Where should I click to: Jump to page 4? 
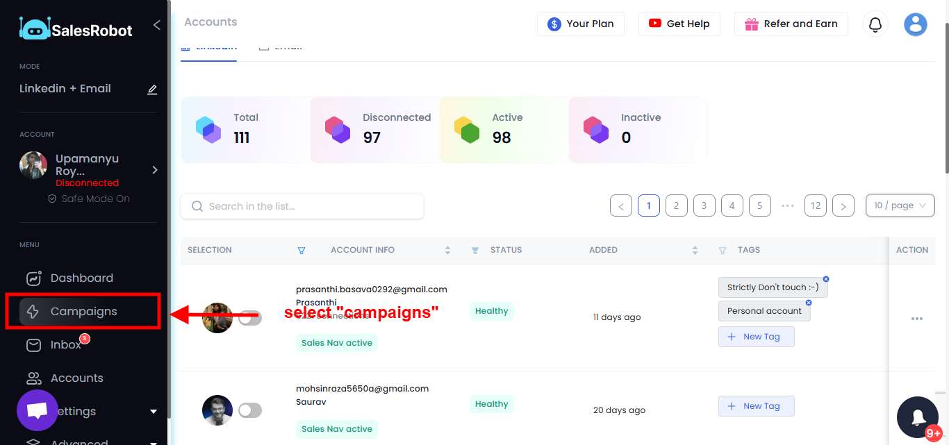pyautogui.click(x=732, y=205)
